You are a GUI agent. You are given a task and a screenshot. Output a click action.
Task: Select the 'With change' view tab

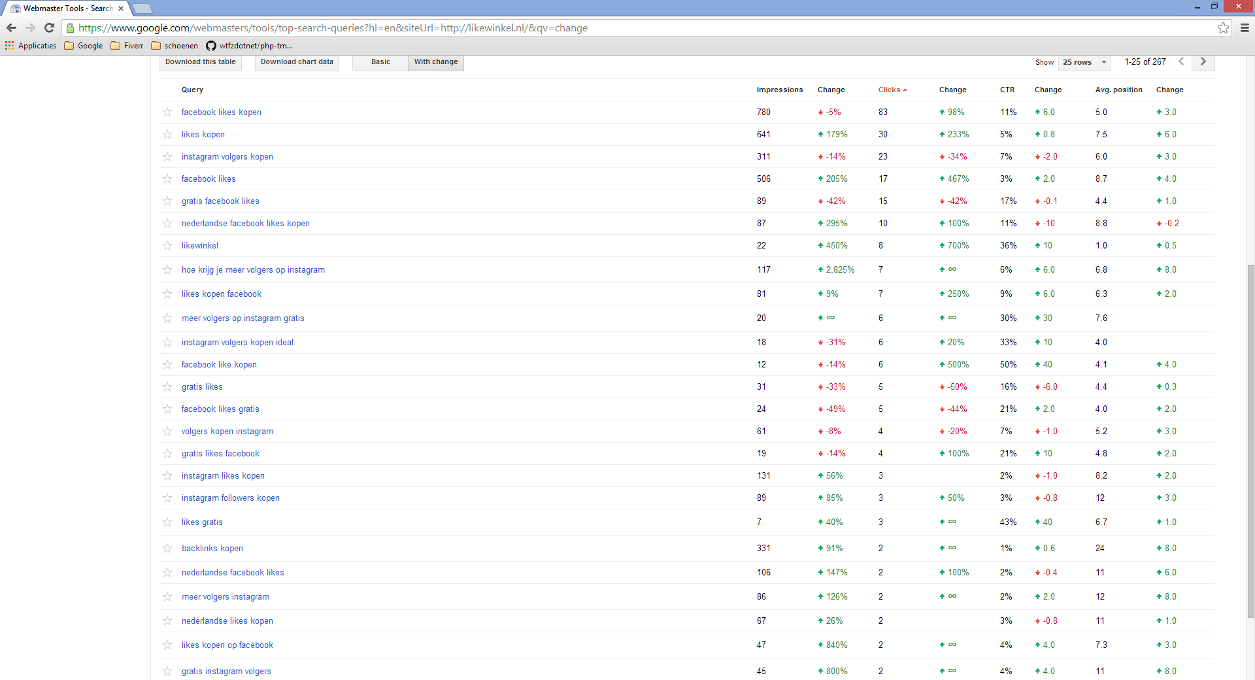click(436, 62)
